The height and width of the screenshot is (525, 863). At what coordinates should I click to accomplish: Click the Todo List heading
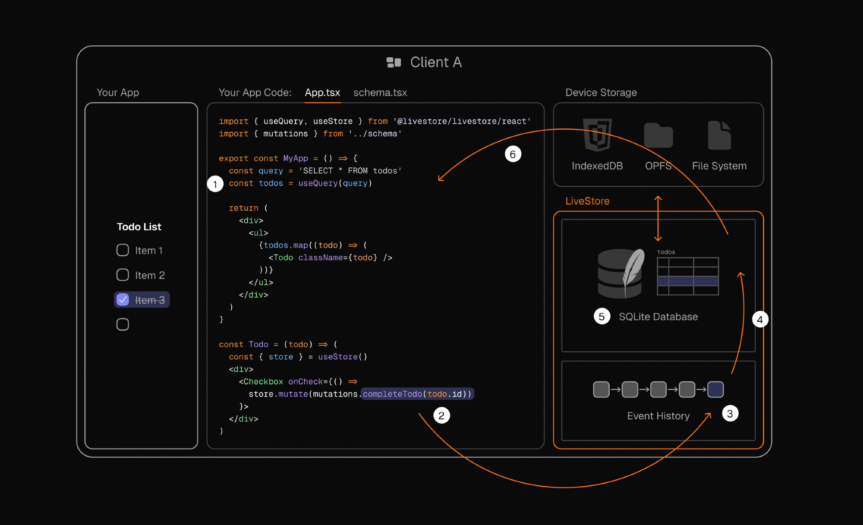pos(139,227)
